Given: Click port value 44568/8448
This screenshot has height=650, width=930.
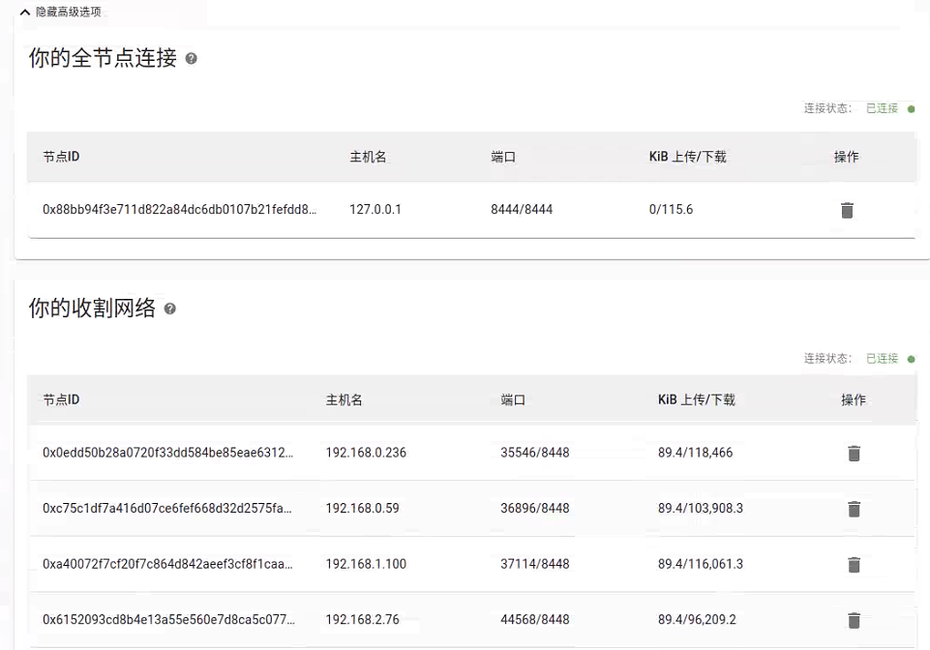Looking at the screenshot, I should pyautogui.click(x=535, y=620).
